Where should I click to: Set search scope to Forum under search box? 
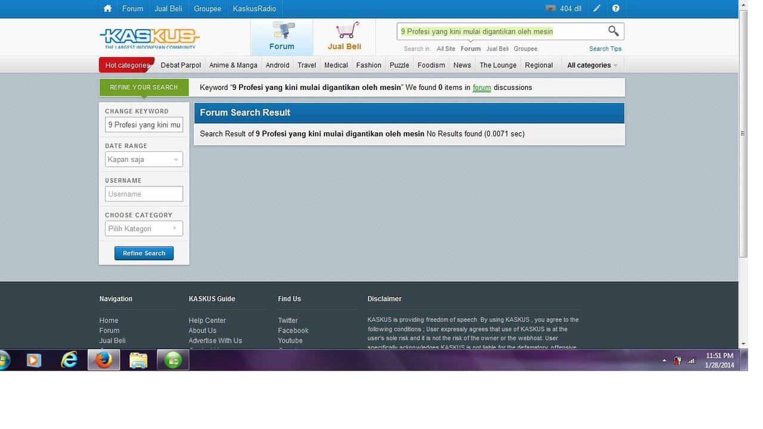[470, 49]
